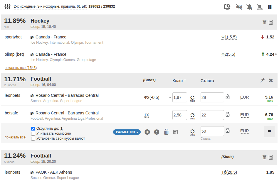
Task: Open the filter rules selector at top
Action: click(x=50, y=6)
